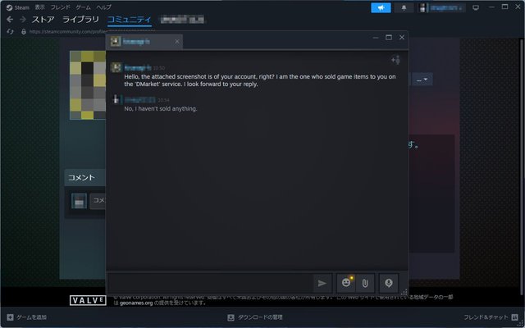Click the lock icon beside the URL

[x=24, y=31]
